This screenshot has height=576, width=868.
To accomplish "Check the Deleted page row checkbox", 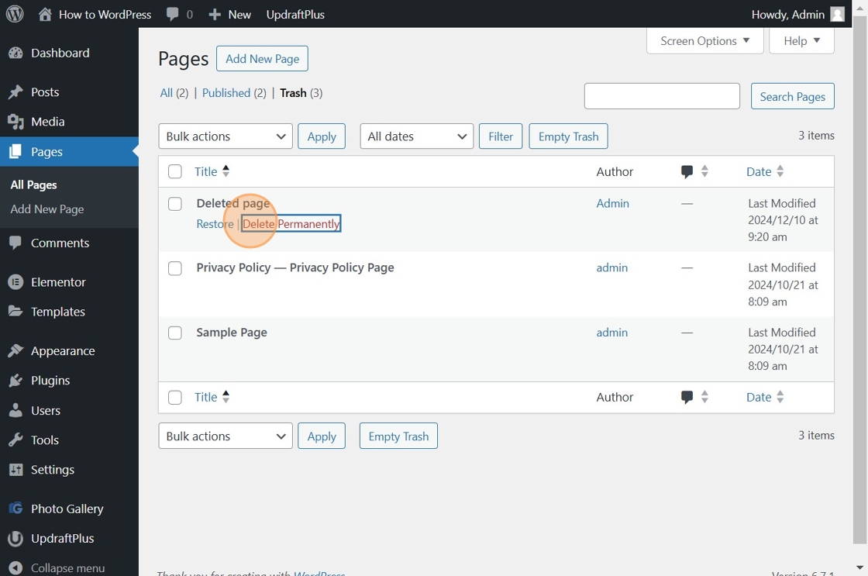I will (175, 204).
